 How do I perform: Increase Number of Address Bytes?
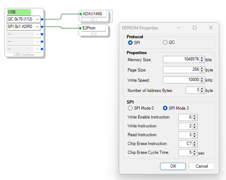[x=202, y=89]
